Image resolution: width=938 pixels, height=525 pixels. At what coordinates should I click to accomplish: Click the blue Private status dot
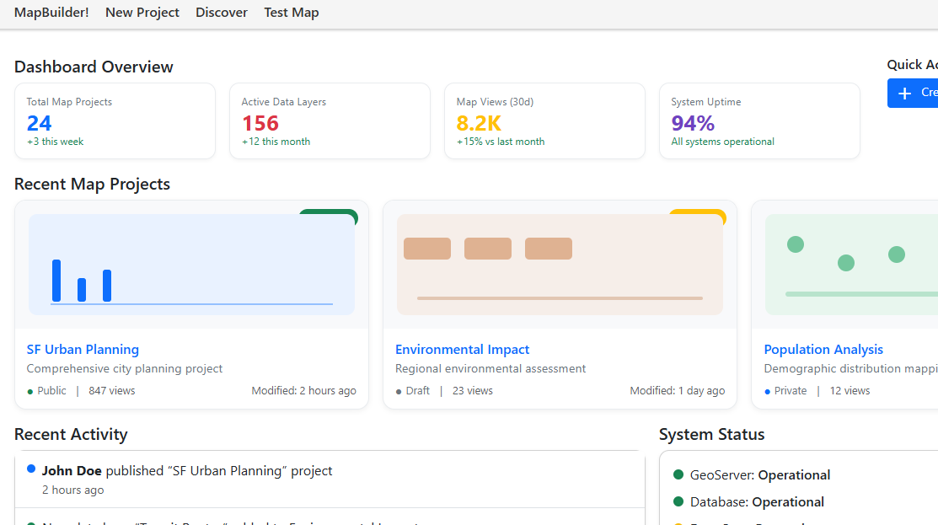[767, 392]
